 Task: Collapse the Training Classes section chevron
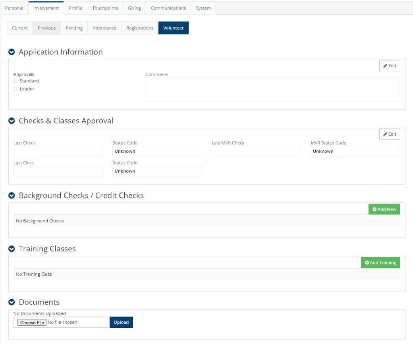pos(12,249)
